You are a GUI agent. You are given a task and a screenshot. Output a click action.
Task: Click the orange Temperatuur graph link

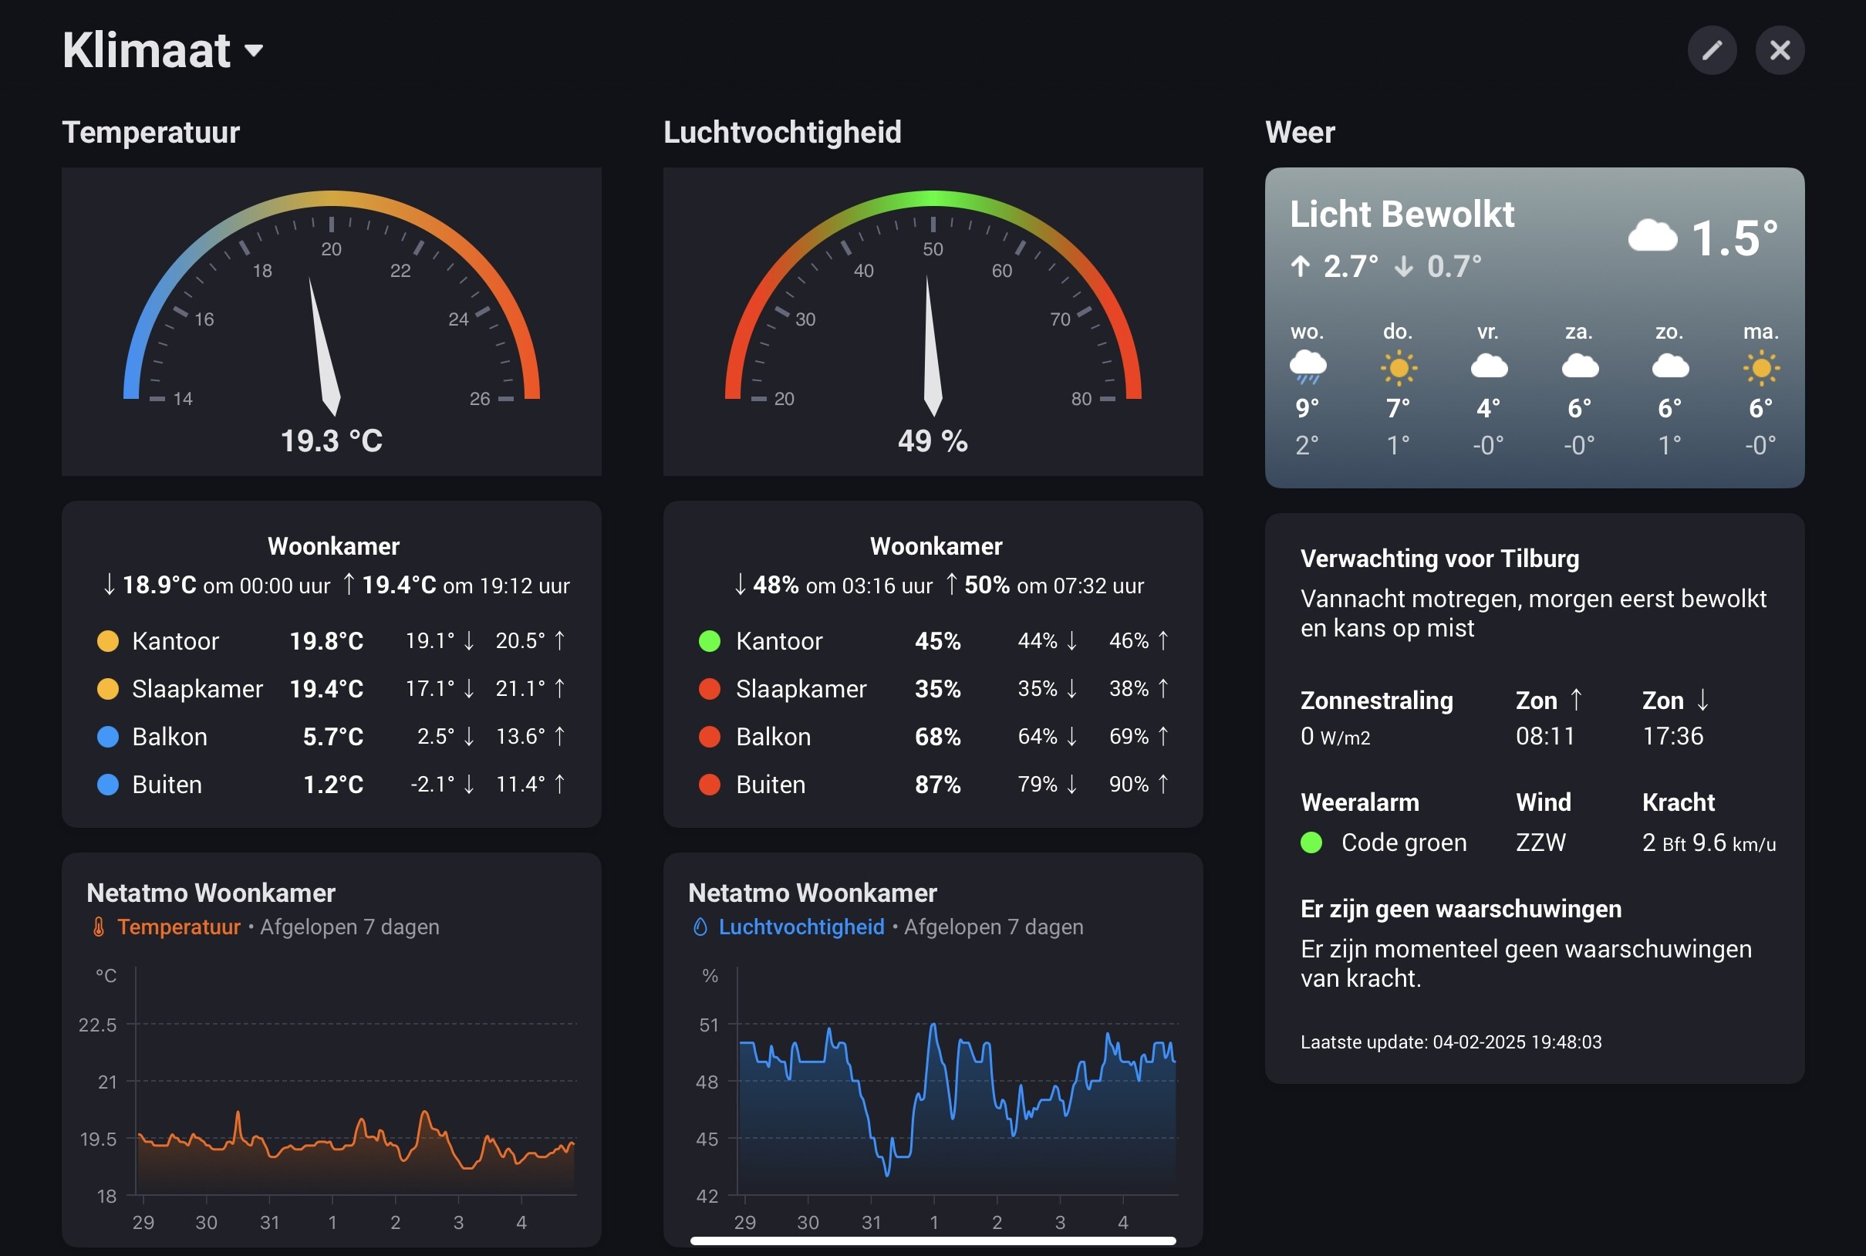(x=179, y=927)
